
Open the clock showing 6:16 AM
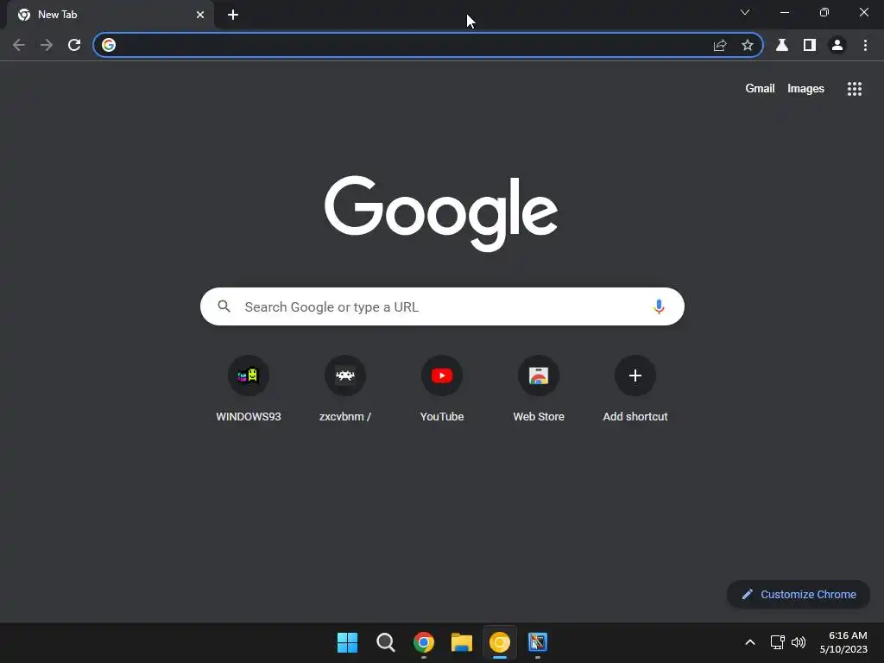pyautogui.click(x=843, y=642)
